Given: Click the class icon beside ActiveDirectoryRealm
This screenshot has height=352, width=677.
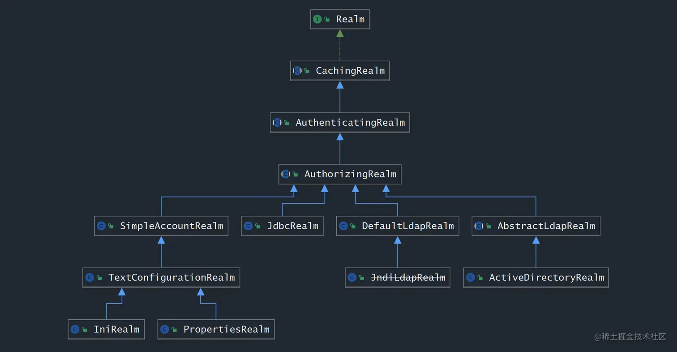Looking at the screenshot, I should [x=471, y=278].
